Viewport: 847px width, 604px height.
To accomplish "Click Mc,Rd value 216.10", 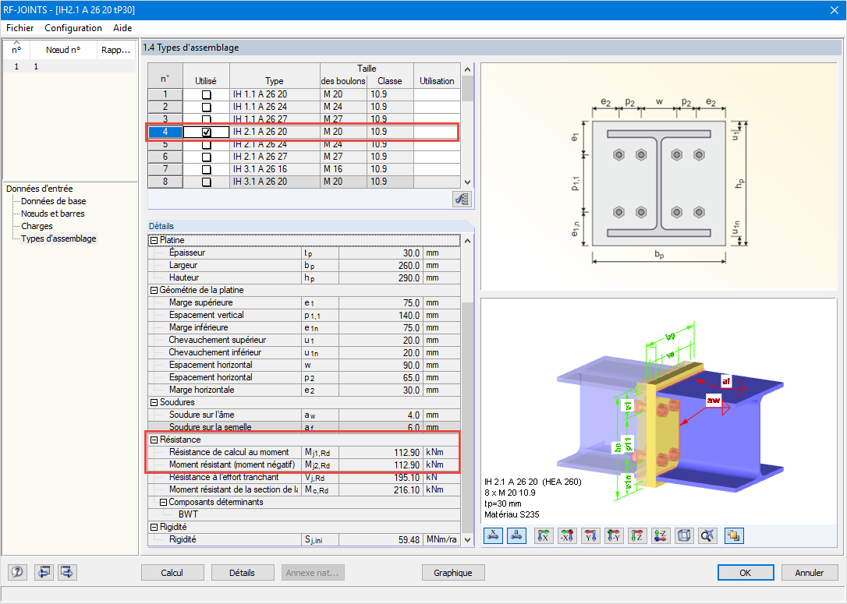I will coord(381,490).
